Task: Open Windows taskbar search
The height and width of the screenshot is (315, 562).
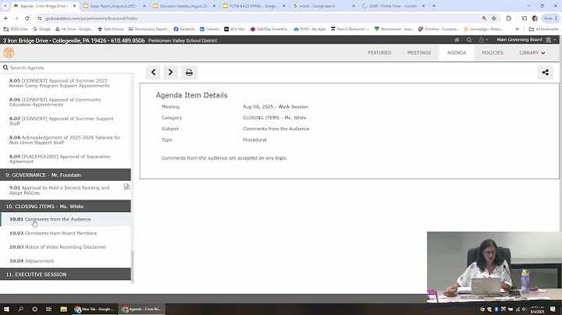Action: coord(20,309)
